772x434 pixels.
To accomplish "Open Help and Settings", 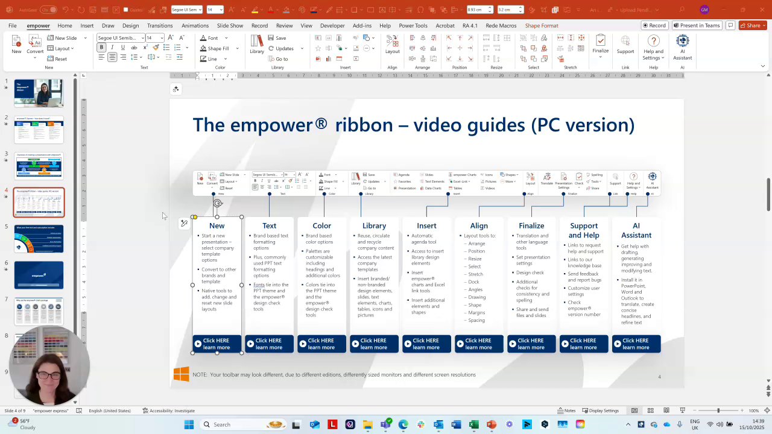I will 653,47.
